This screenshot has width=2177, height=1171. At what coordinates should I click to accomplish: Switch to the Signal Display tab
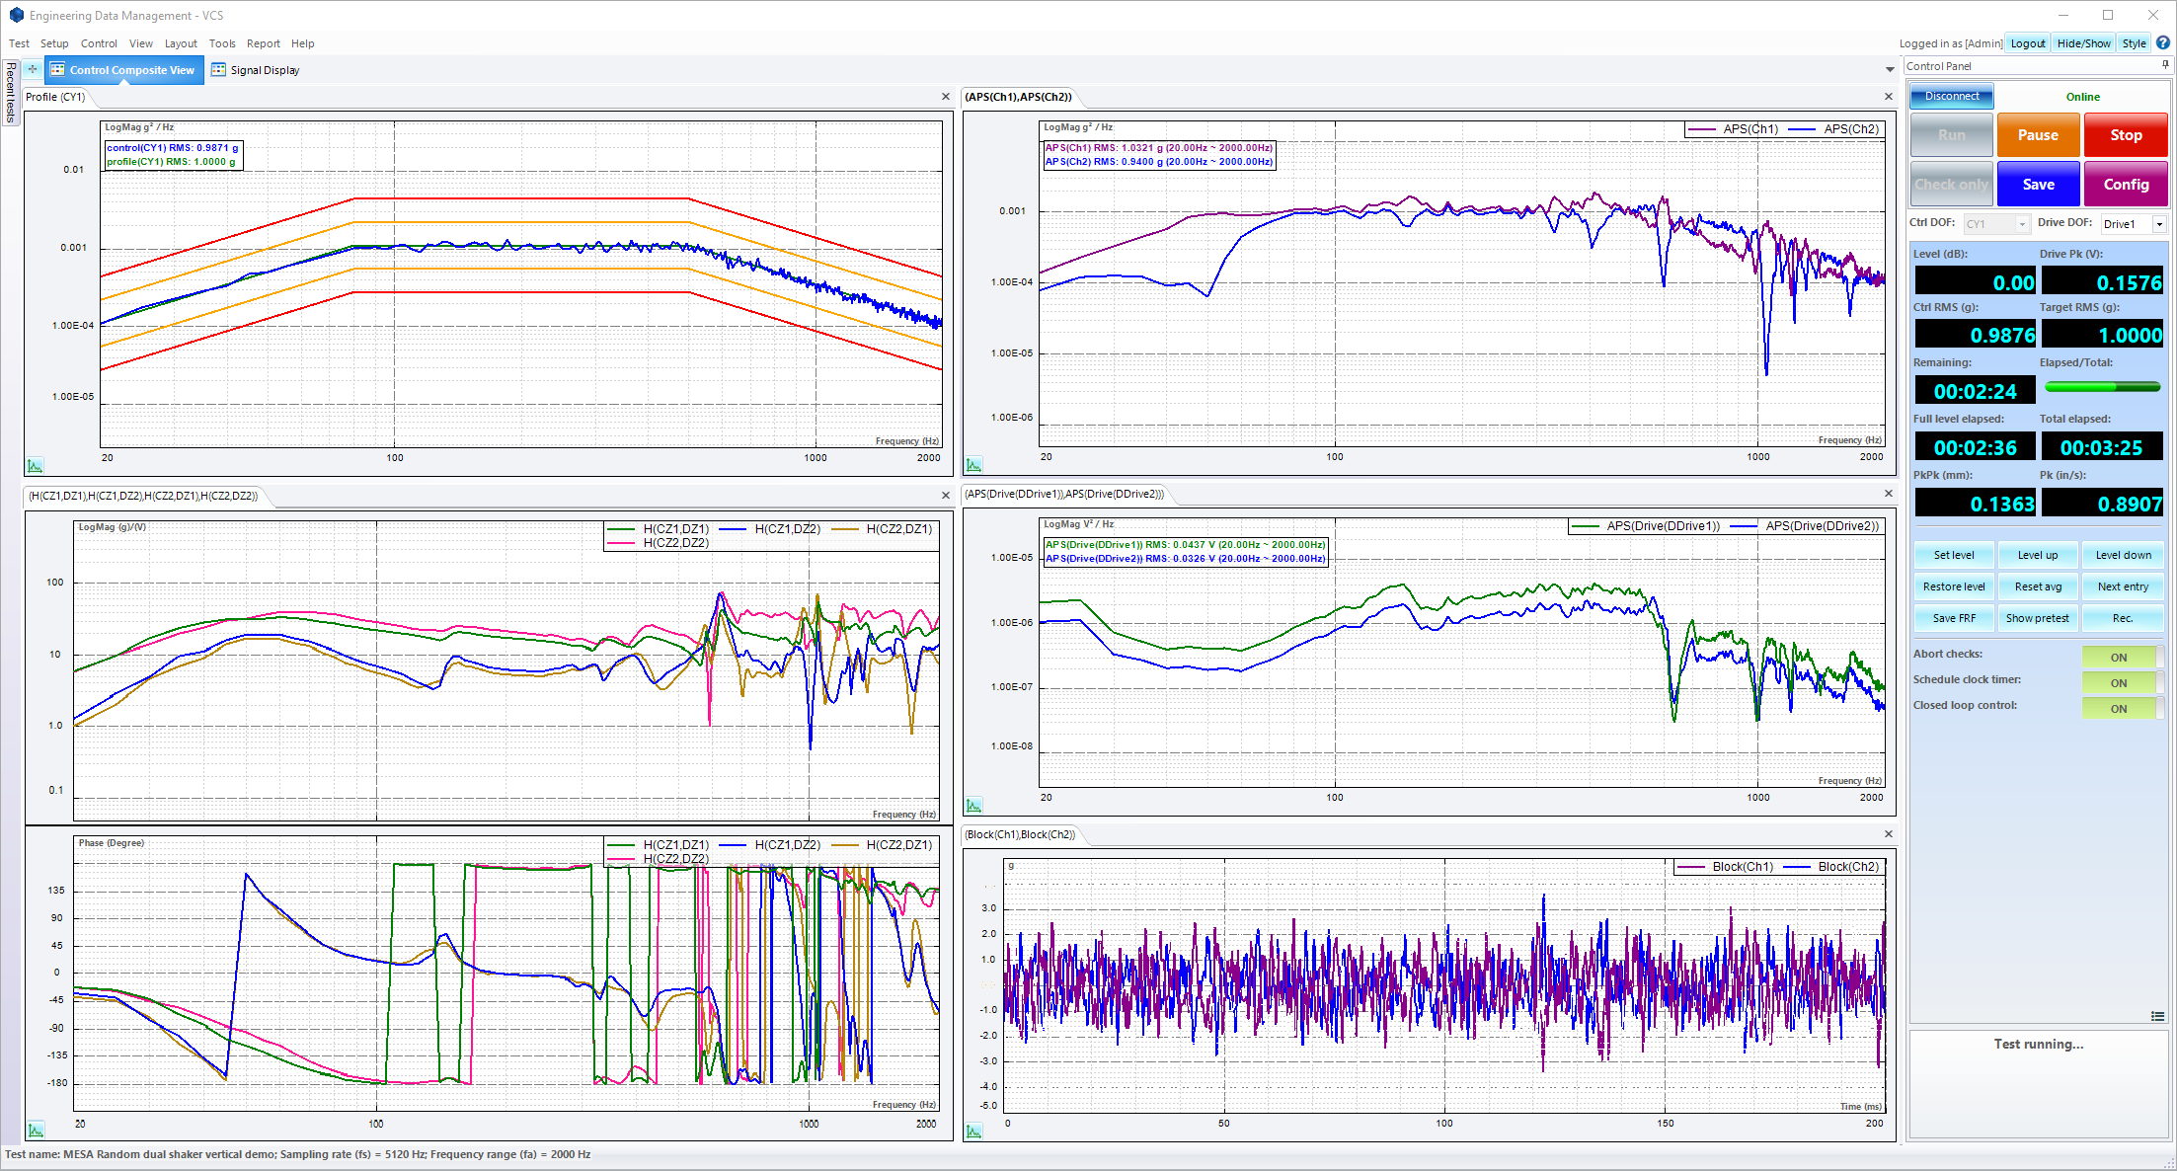point(255,70)
